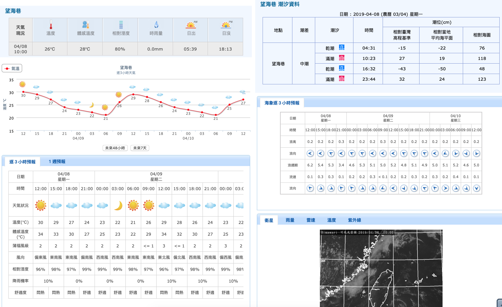Click the 28°C apparent temperature

point(85,49)
